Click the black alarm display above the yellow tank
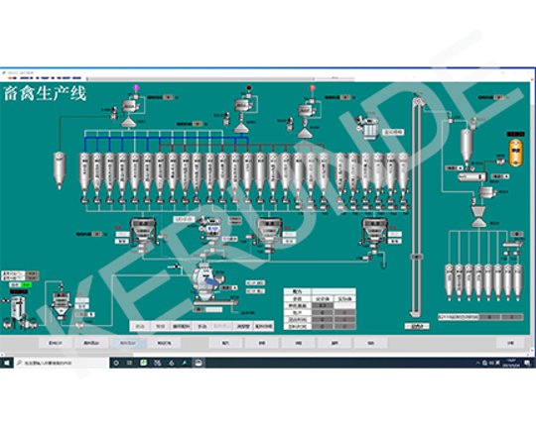Screen dimensions: 536x434 point(515,134)
